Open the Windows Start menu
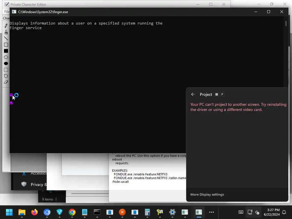The height and width of the screenshot is (219, 292). (x=9, y=212)
